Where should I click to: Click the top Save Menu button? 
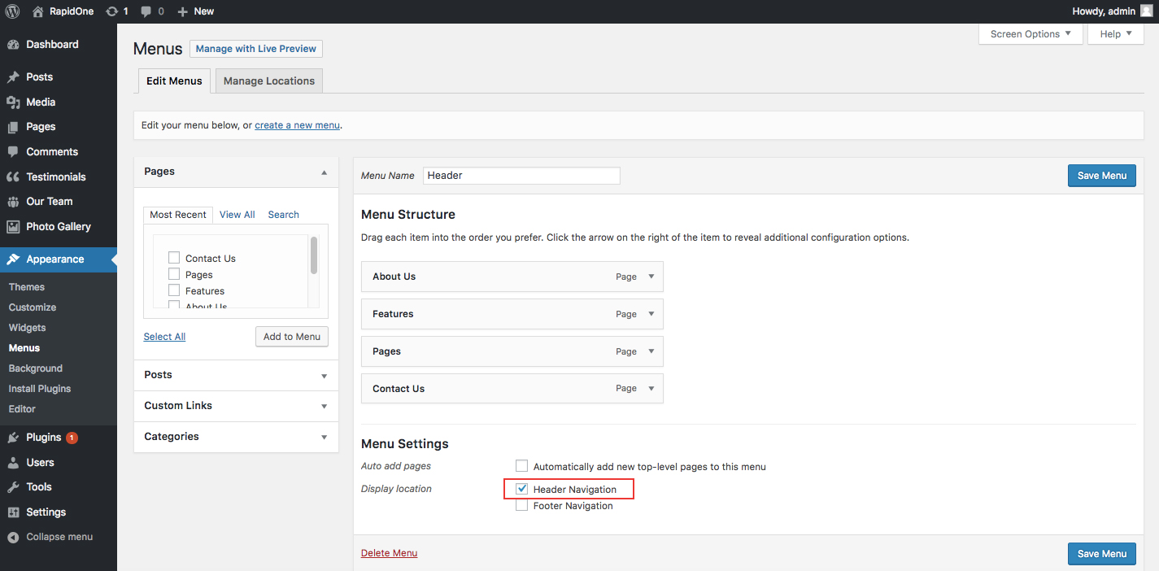(1102, 176)
